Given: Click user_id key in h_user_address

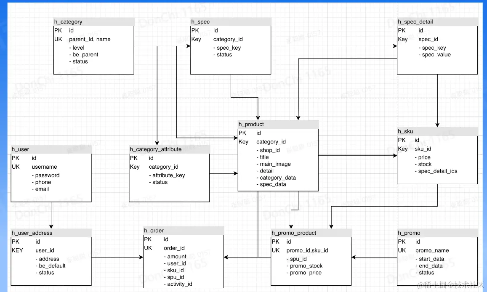Looking at the screenshot, I should click(x=45, y=250).
